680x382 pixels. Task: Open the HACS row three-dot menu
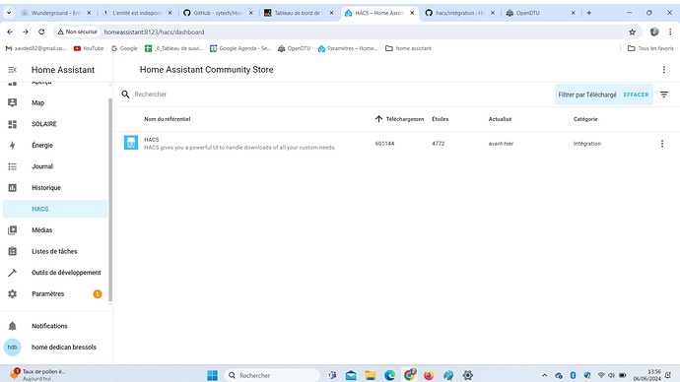click(662, 144)
